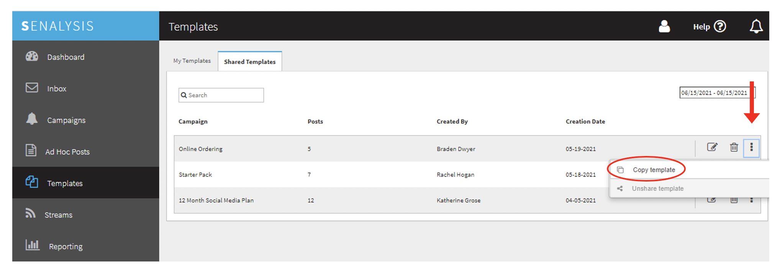The image size is (780, 276).
Task: Open more options for Online Ordering row
Action: pyautogui.click(x=751, y=147)
